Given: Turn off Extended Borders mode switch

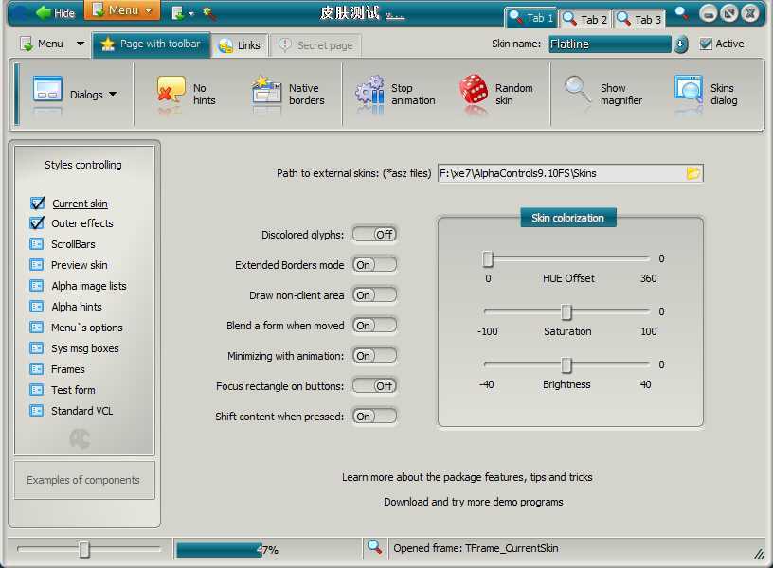Looking at the screenshot, I should point(374,265).
